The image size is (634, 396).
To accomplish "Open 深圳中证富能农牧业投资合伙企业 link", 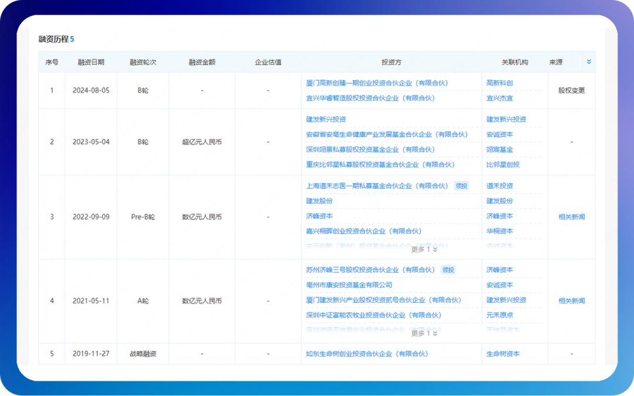I will pyautogui.click(x=373, y=315).
